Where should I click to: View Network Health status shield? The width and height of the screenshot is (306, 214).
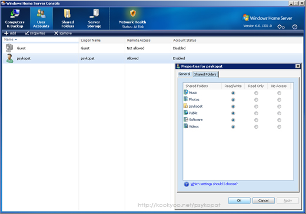point(133,14)
